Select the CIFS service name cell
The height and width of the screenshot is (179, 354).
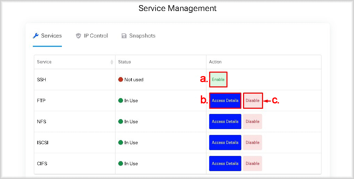[75, 164]
